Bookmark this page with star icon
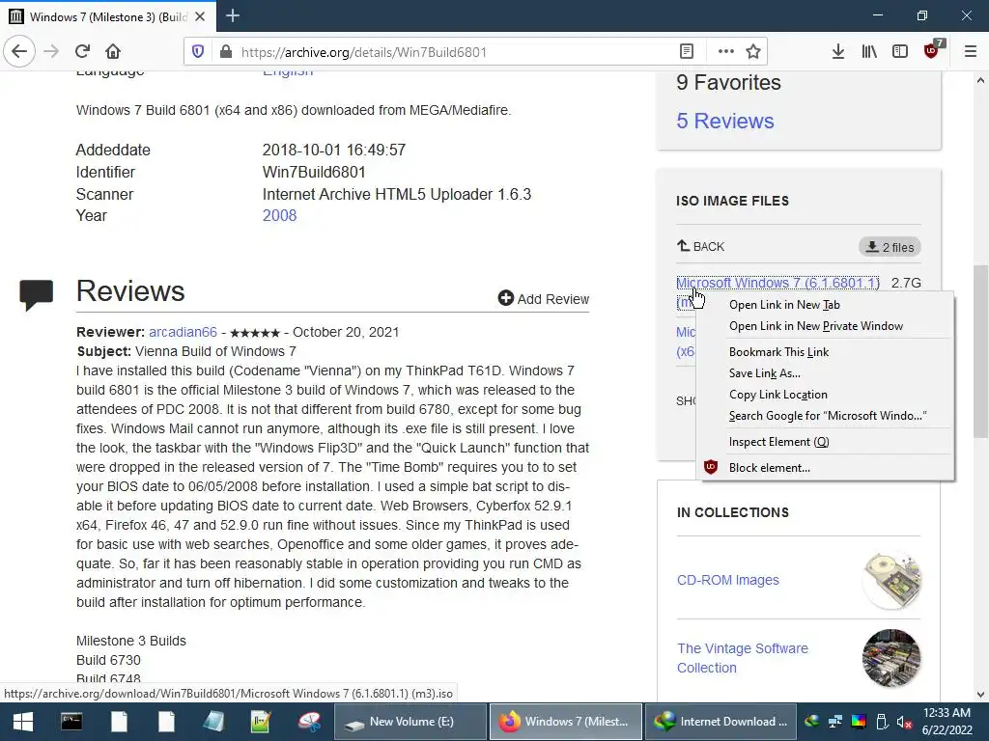Viewport: 989px width, 741px height. (x=753, y=52)
